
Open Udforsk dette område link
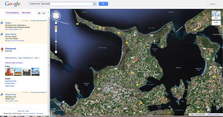tap(14, 63)
